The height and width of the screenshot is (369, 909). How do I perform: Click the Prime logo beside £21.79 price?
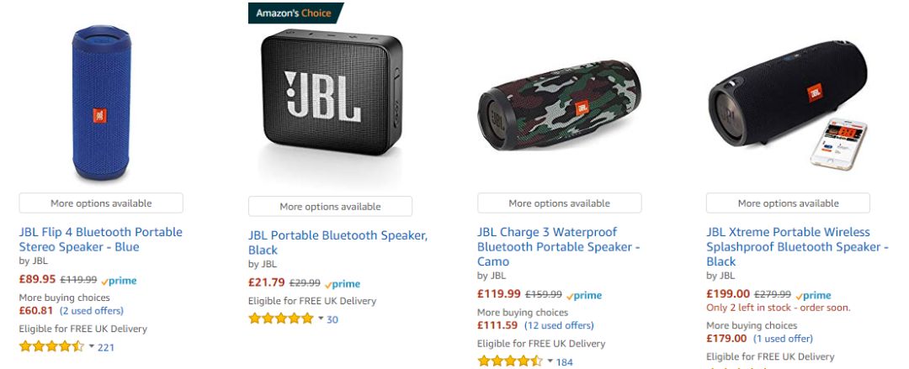click(343, 284)
